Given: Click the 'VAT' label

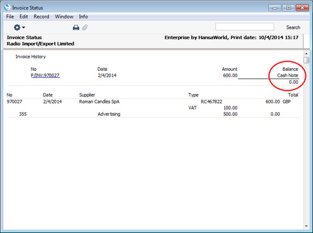Looking at the screenshot, I should click(x=192, y=108).
